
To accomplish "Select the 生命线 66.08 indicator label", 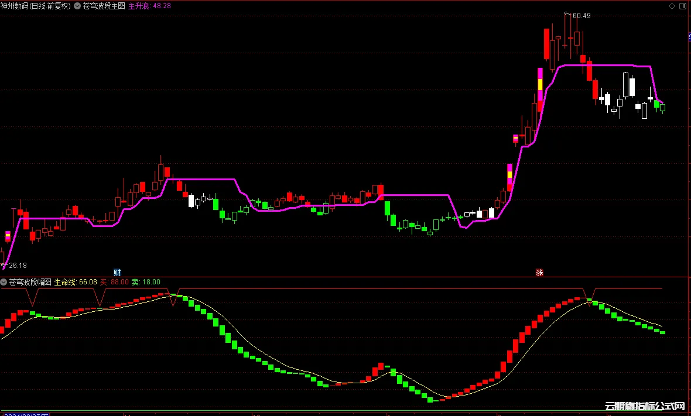I will pyautogui.click(x=76, y=282).
